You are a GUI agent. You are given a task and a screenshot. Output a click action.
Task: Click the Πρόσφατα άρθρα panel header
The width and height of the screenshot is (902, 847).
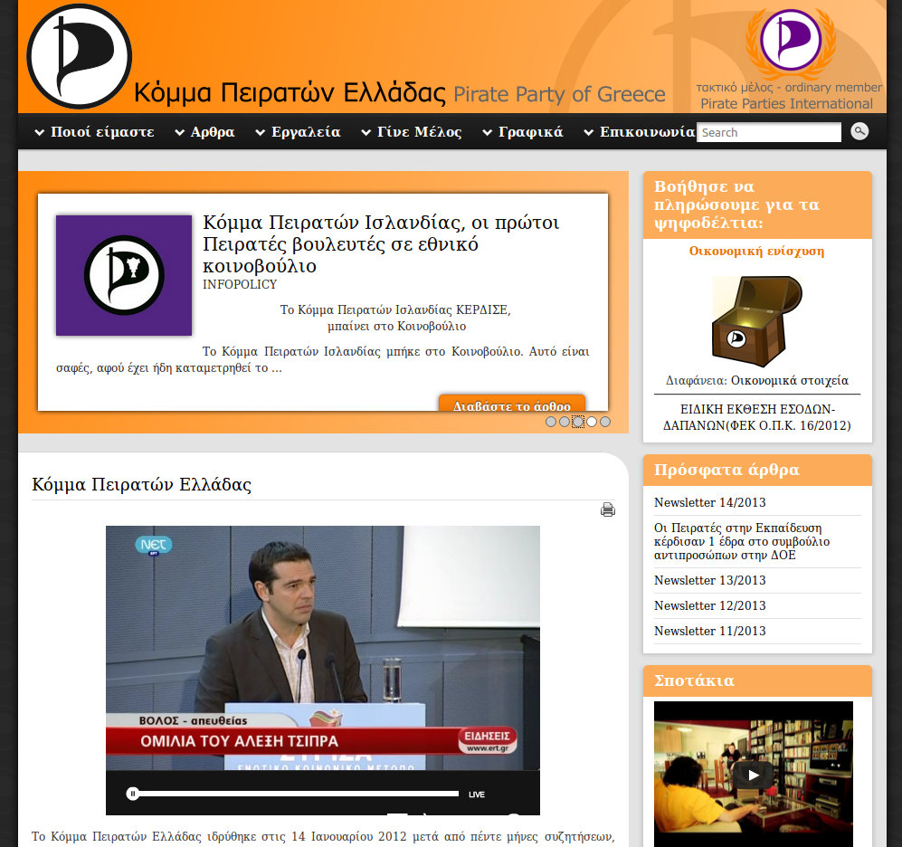(757, 471)
